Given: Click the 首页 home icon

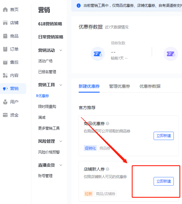Looking at the screenshot, I should pos(5,10).
